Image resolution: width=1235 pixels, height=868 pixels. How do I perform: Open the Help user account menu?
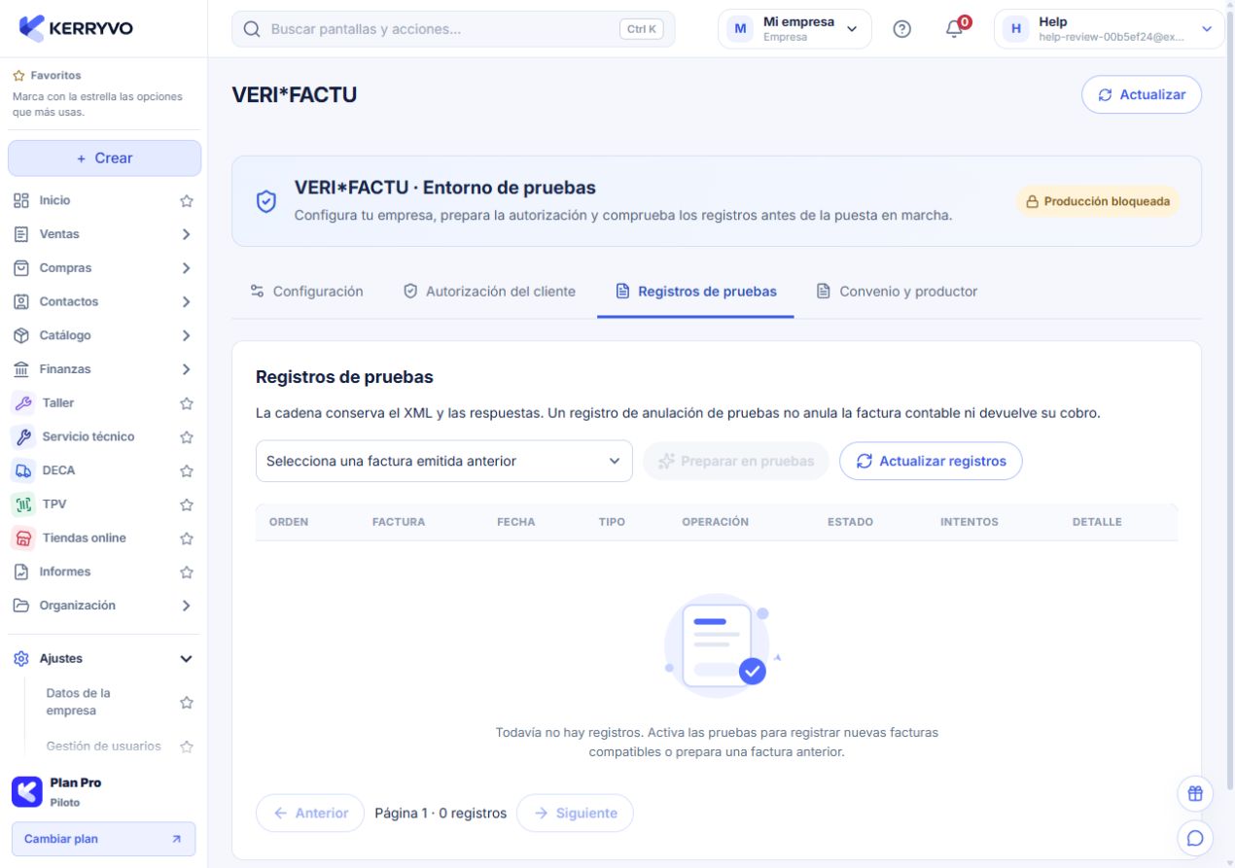tap(1109, 29)
